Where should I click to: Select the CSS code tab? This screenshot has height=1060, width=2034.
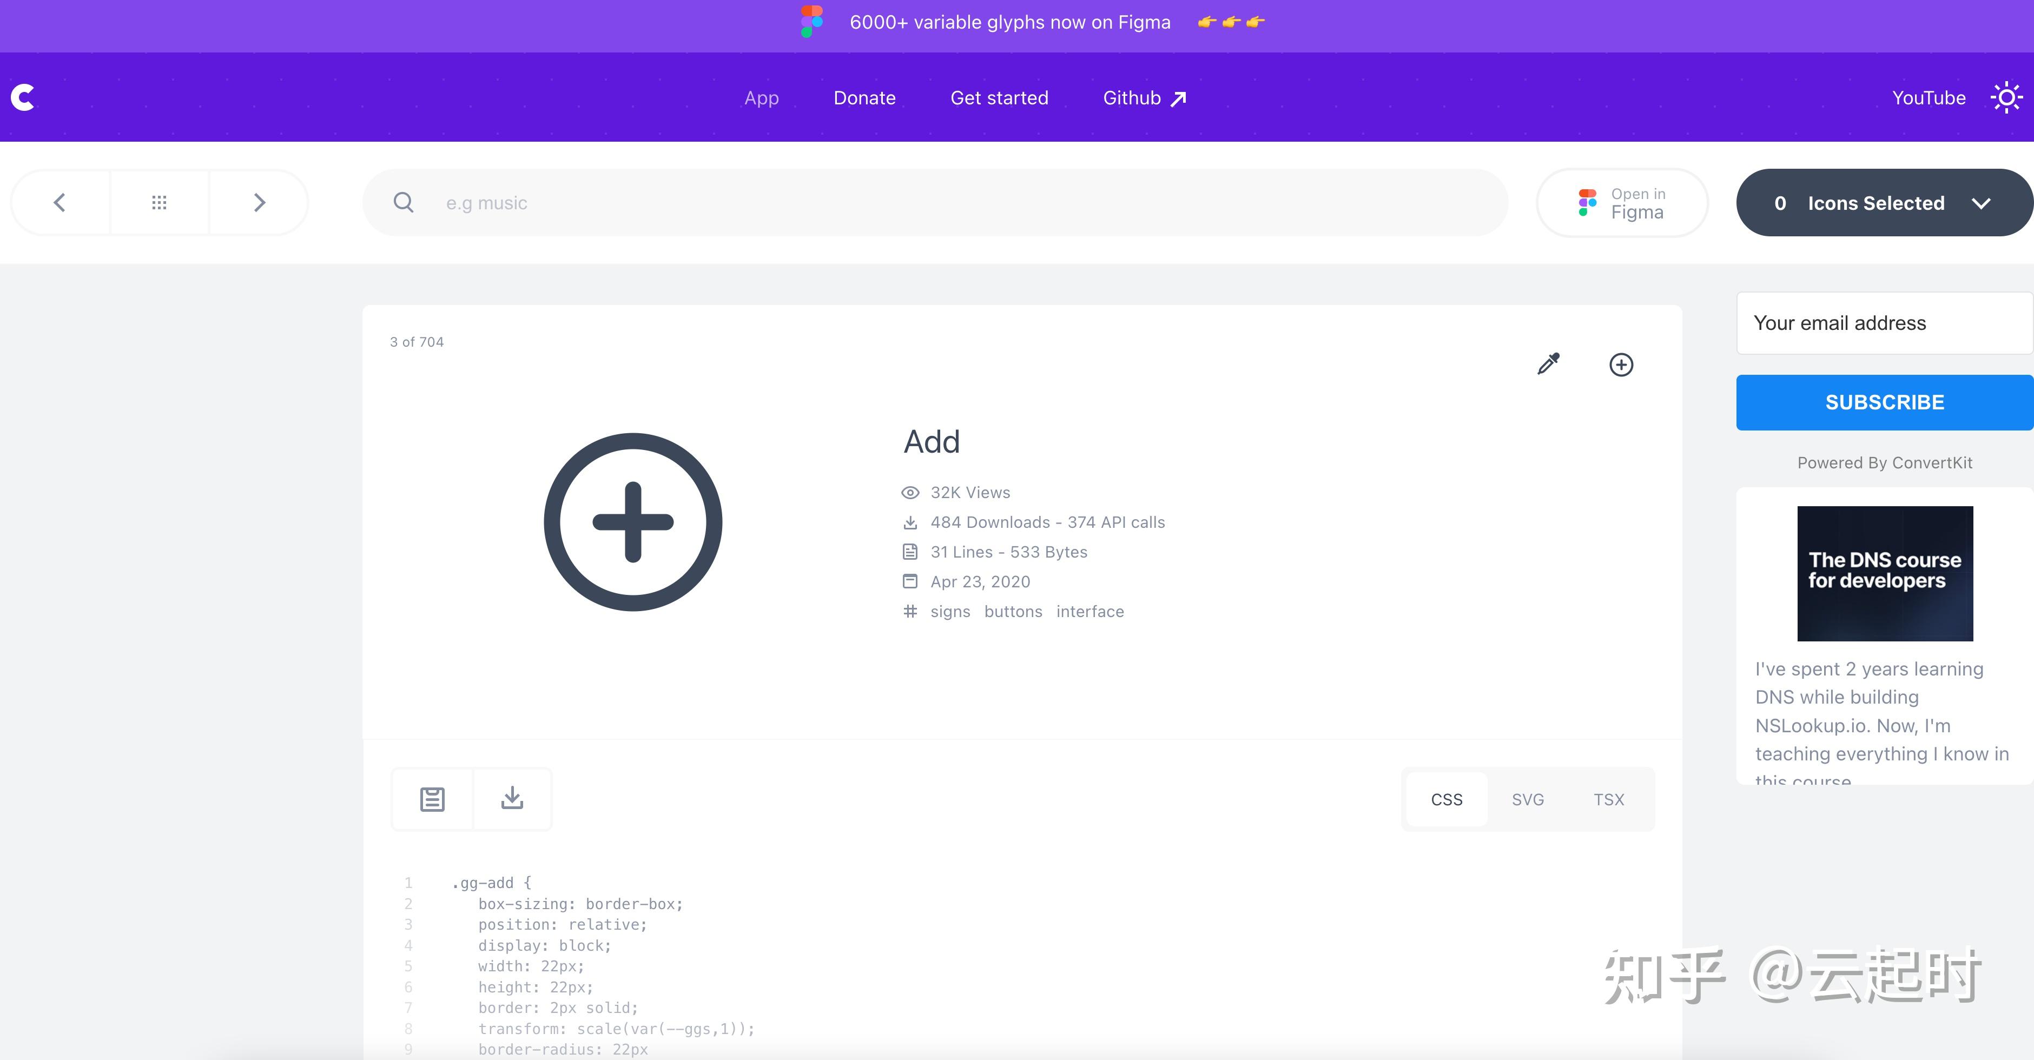(x=1447, y=799)
